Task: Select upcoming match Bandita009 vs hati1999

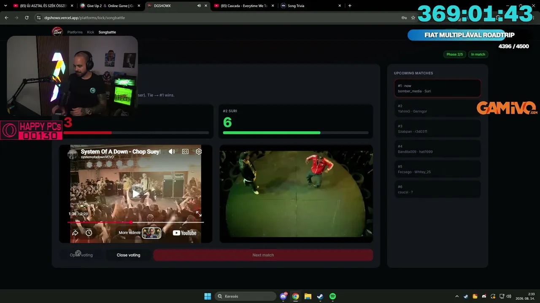Action: [437, 149]
